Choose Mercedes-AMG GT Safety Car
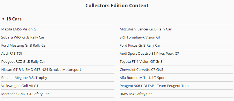The image size is (234, 101). [x=58, y=94]
